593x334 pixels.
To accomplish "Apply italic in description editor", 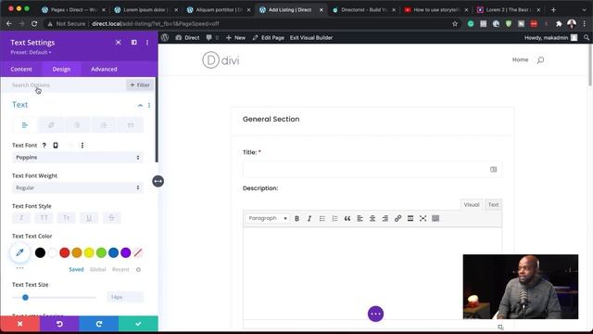I will click(x=309, y=219).
